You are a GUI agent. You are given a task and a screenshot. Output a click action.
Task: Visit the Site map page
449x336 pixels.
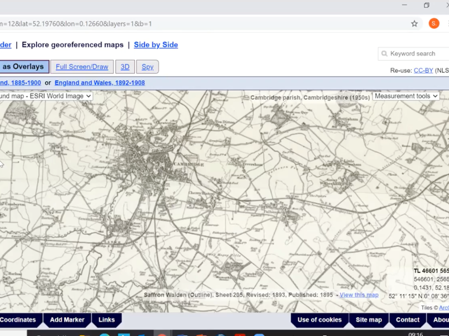[x=368, y=320]
